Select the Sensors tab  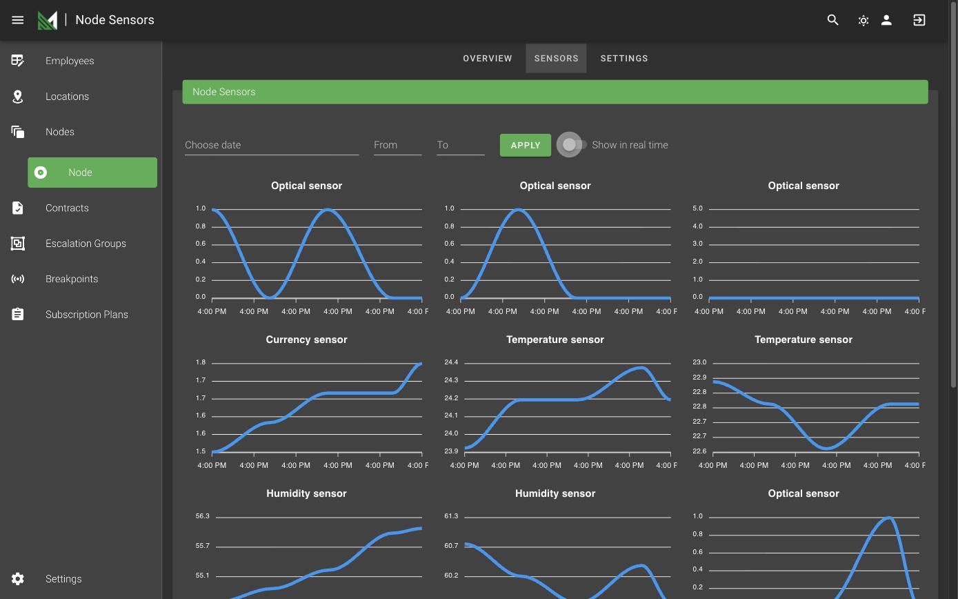[x=557, y=59]
